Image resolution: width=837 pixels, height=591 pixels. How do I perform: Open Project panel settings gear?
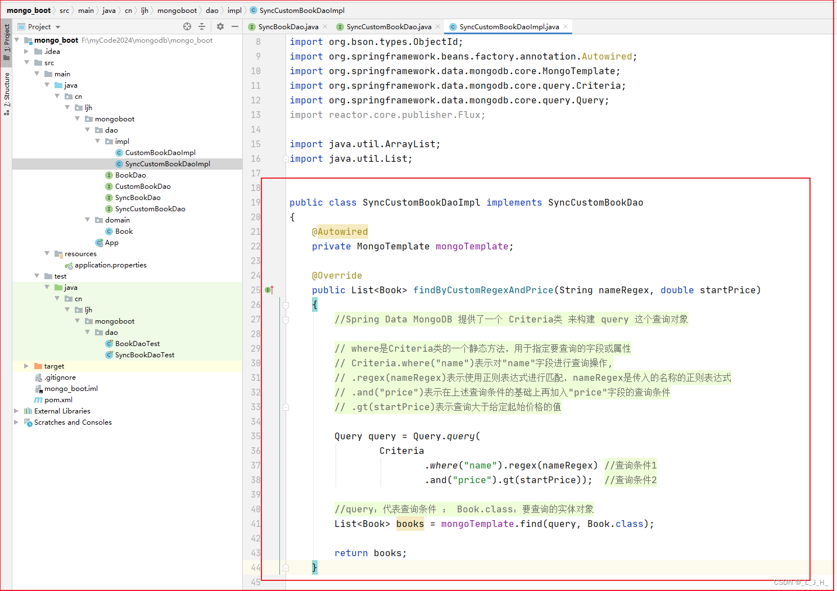[x=220, y=26]
